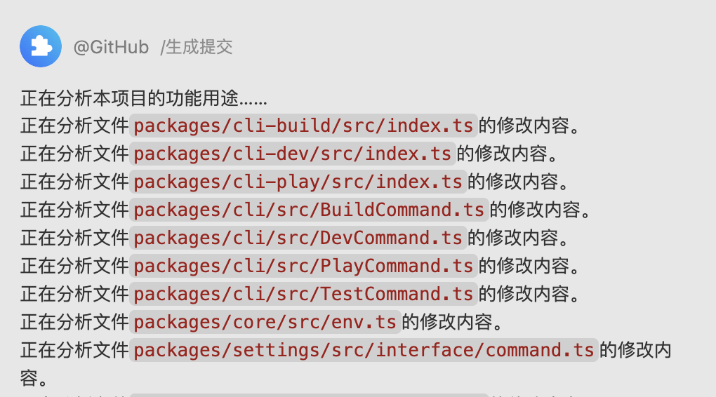716x397 pixels.
Task: Click the PlayCommand.ts file path
Action: click(303, 266)
